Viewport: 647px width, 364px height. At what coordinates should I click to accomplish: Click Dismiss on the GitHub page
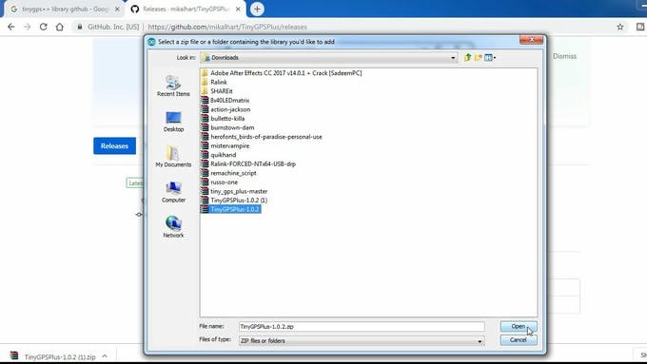point(564,56)
